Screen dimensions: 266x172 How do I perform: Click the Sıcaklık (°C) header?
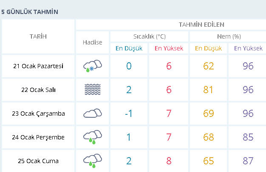pyautogui.click(x=150, y=36)
